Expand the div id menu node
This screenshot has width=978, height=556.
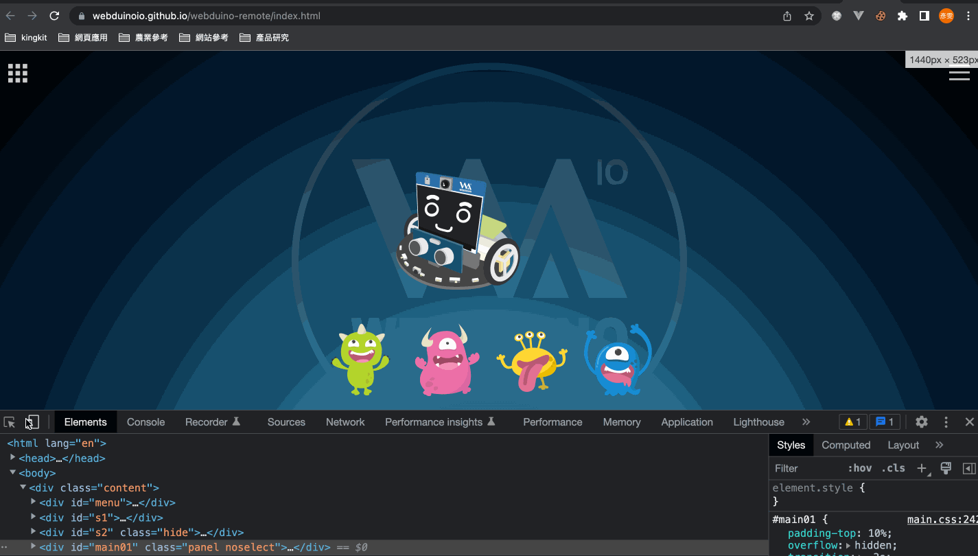click(x=33, y=502)
